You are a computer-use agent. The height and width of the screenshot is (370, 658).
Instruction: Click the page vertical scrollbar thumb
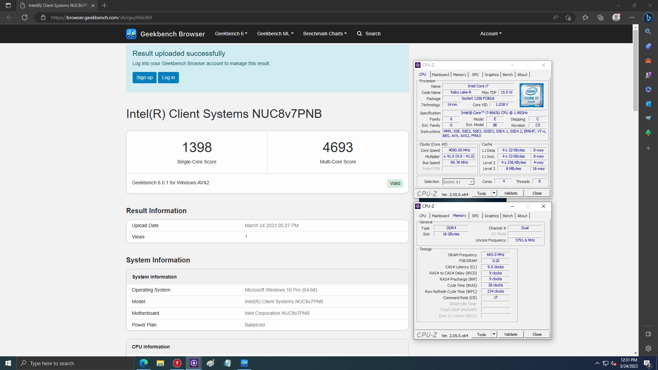click(635, 70)
